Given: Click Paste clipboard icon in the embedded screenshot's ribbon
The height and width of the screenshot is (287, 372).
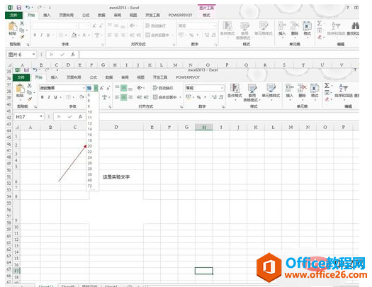Looking at the screenshot, I should (20, 89).
